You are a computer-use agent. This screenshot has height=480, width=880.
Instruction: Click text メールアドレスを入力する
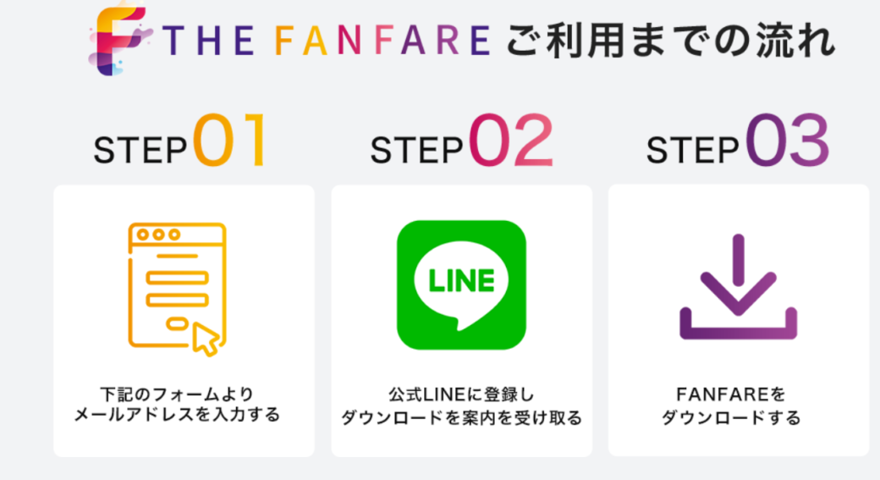tap(178, 415)
